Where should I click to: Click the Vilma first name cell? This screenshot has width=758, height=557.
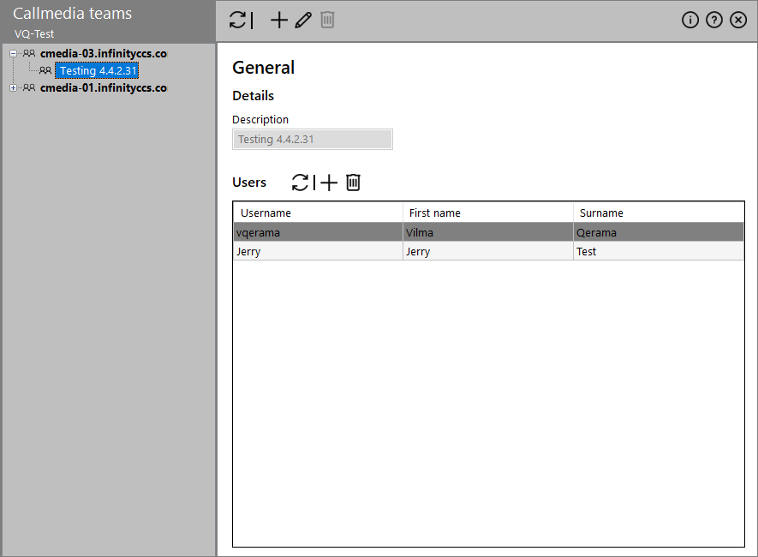pyautogui.click(x=488, y=232)
